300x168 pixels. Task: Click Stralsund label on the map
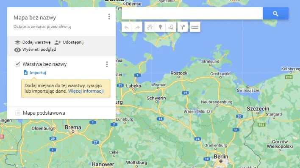[x=210, y=61]
